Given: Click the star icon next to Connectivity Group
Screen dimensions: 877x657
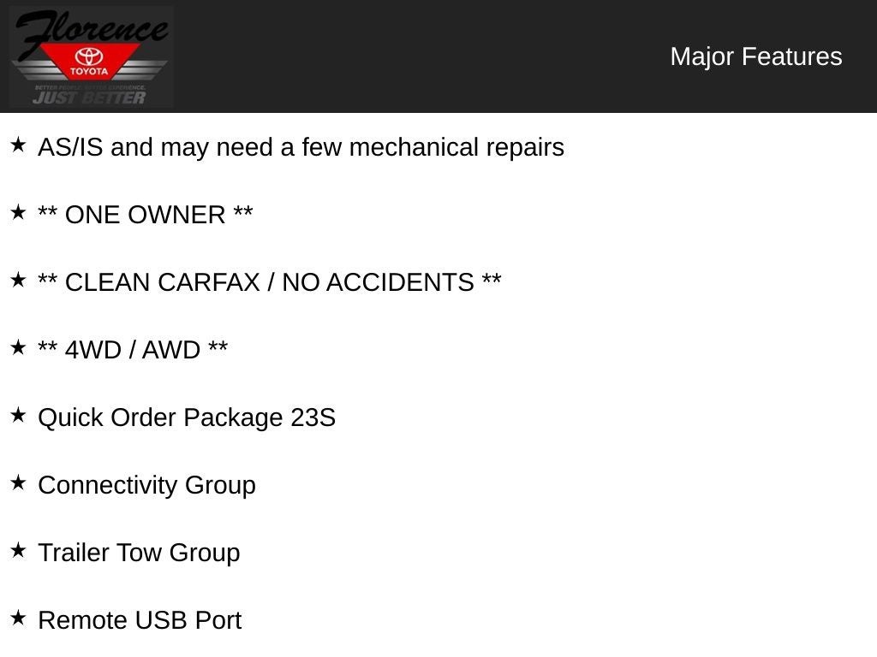Looking at the screenshot, I should coord(18,483).
